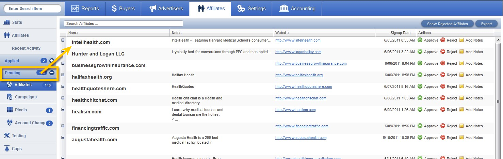
Task: Switch to the Reports tab
Action: point(85,9)
